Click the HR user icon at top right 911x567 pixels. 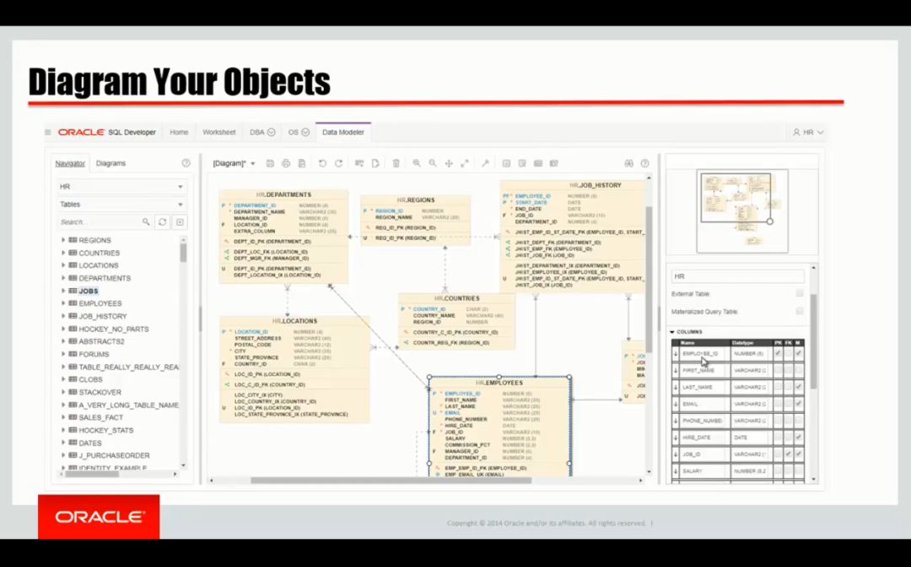tap(796, 132)
